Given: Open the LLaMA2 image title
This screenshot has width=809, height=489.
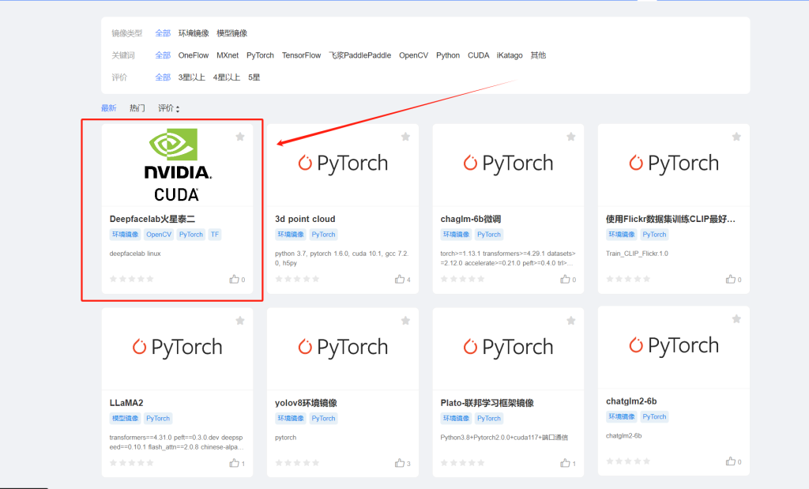Looking at the screenshot, I should 126,403.
